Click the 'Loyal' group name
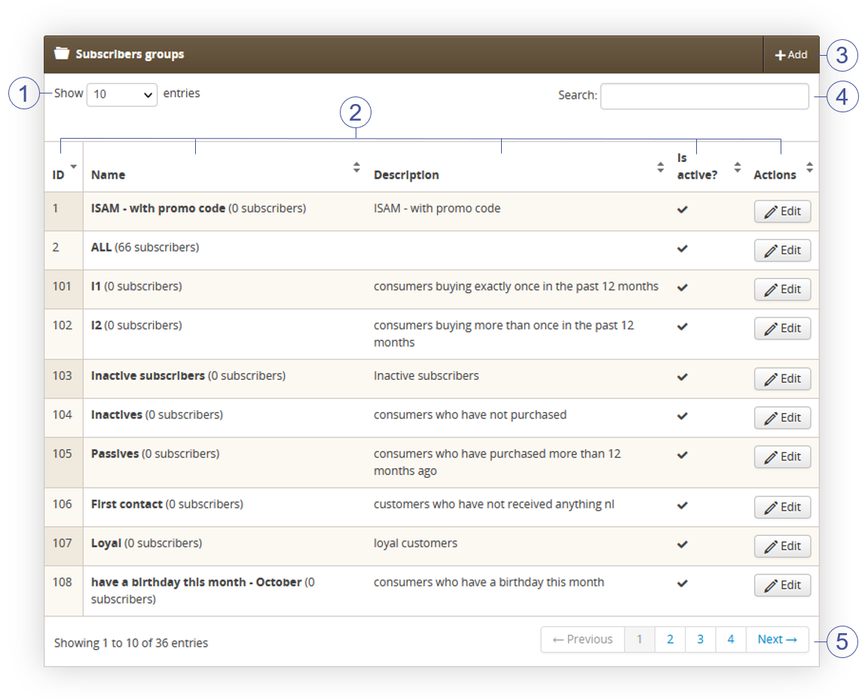The height and width of the screenshot is (698, 868). (x=106, y=543)
